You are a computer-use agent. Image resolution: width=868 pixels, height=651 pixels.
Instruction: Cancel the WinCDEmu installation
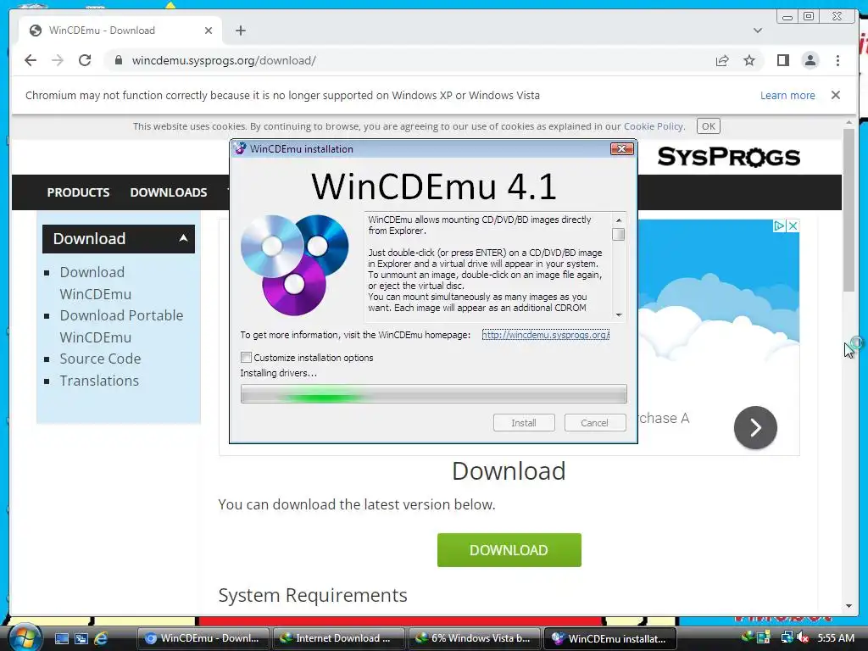[594, 423]
